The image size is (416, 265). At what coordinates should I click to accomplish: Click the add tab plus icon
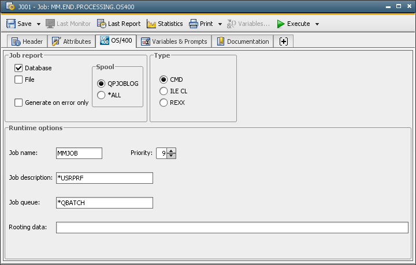tap(284, 41)
